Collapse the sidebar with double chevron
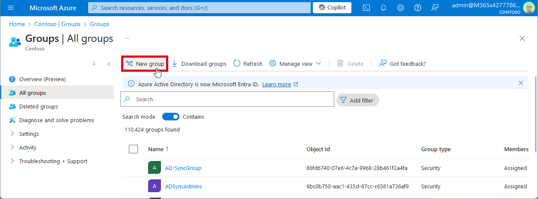Viewport: 538px width, 199px height. click(x=109, y=64)
